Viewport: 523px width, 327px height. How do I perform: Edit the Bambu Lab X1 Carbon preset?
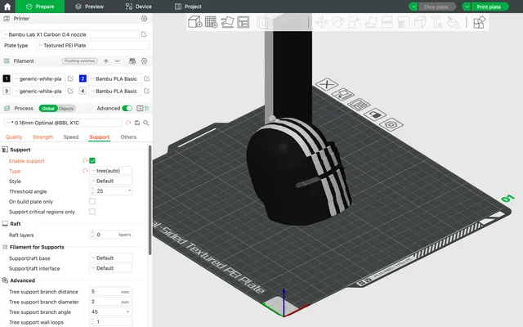tap(144, 34)
